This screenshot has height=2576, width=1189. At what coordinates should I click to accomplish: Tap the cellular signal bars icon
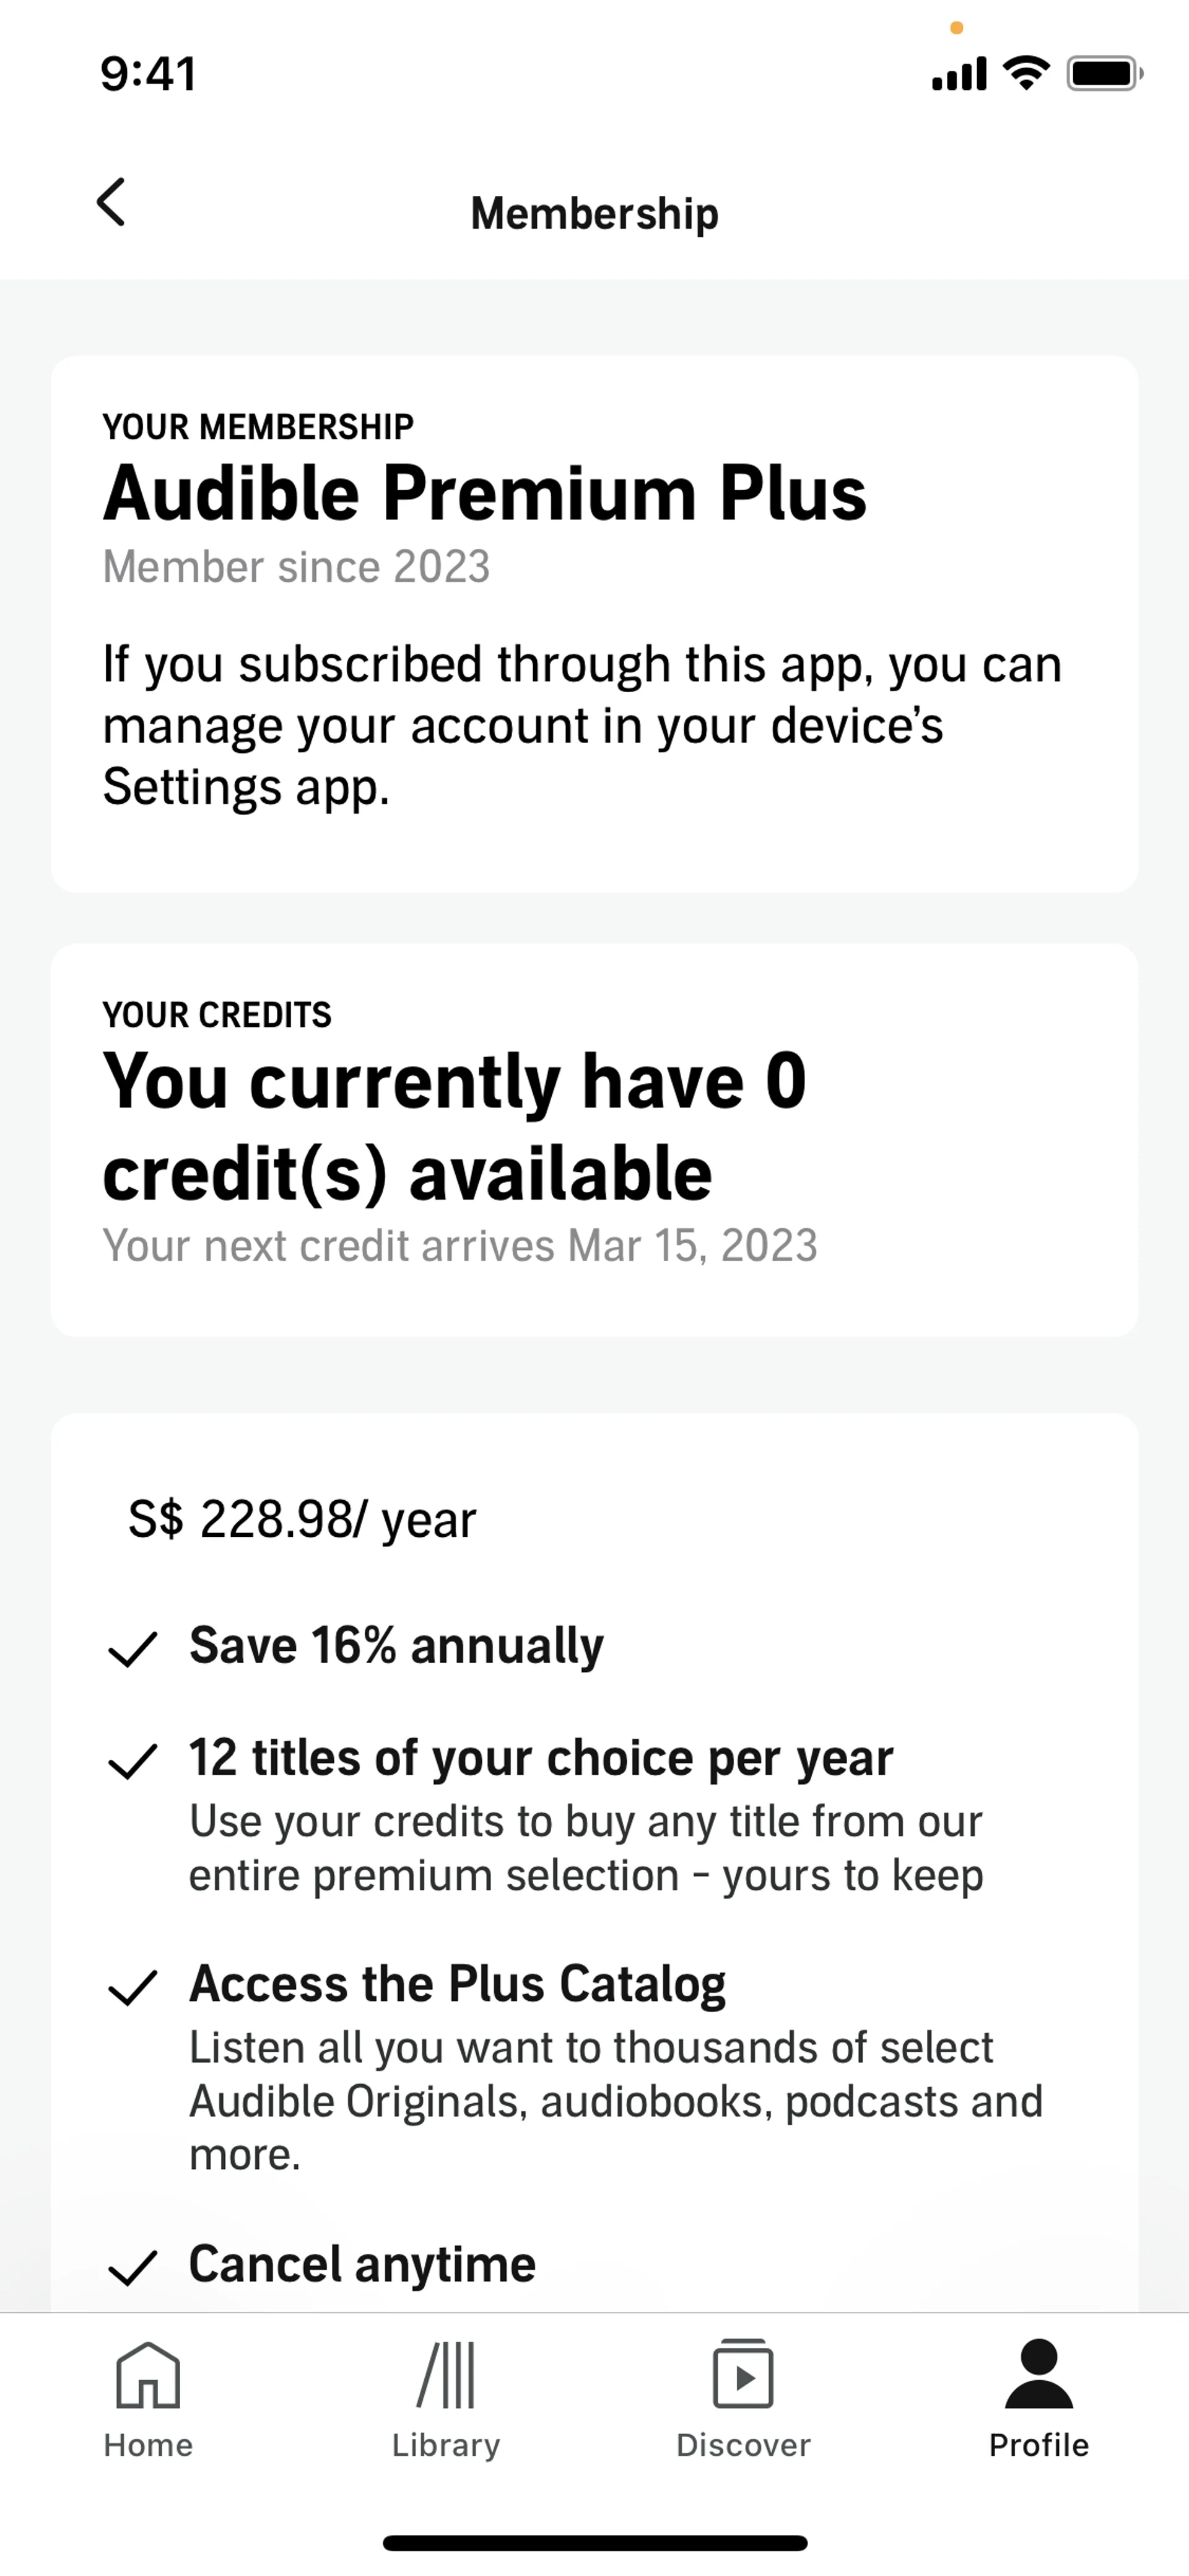958,74
